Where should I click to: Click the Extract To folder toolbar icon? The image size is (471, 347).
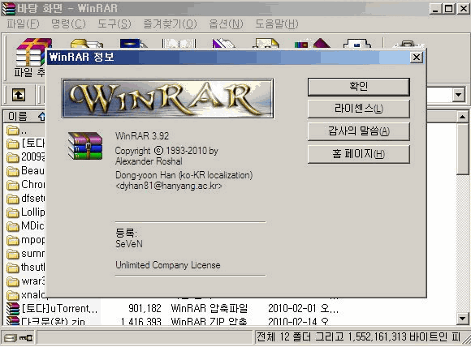pyautogui.click(x=87, y=44)
